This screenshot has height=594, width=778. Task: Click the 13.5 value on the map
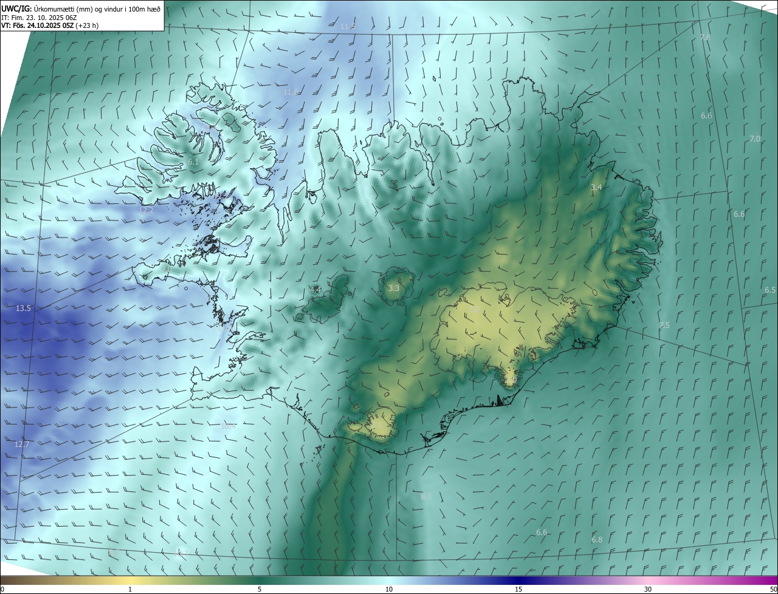click(23, 309)
